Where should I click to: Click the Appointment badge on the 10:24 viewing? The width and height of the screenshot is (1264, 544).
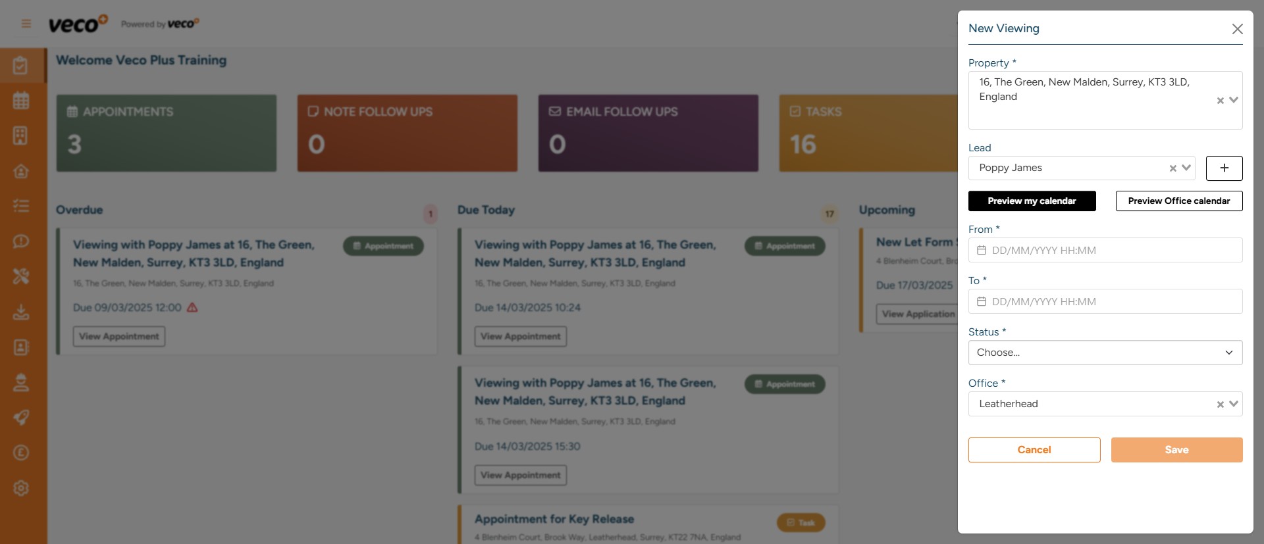coord(785,246)
